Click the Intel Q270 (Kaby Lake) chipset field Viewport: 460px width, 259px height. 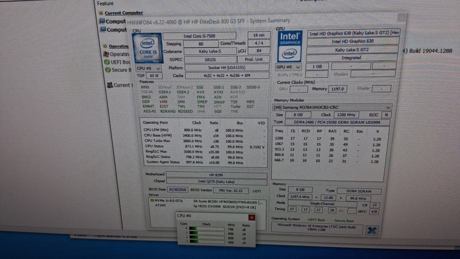(216, 181)
